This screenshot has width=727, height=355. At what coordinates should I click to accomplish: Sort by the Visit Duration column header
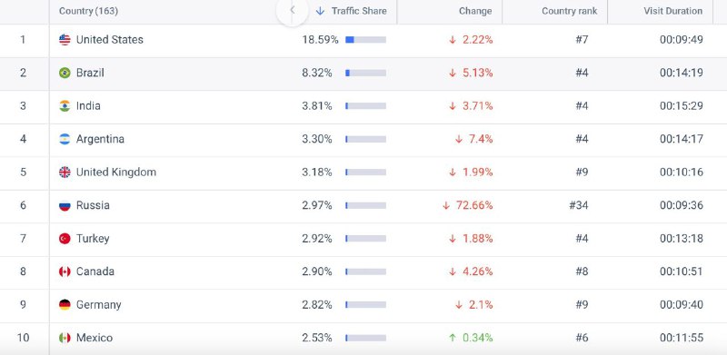pyautogui.click(x=672, y=11)
